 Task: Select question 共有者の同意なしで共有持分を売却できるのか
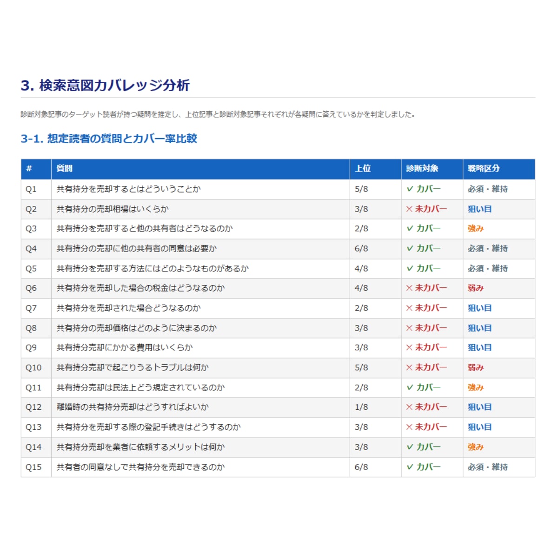141,467
